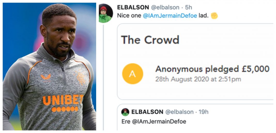
Task: Select 'The Crowd' heading in the card
Action: 150,40
